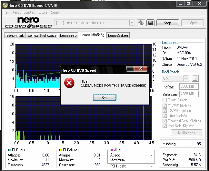Switch to the LemezSzken tab
Viewport: 209px width, 171px height.
(118, 35)
